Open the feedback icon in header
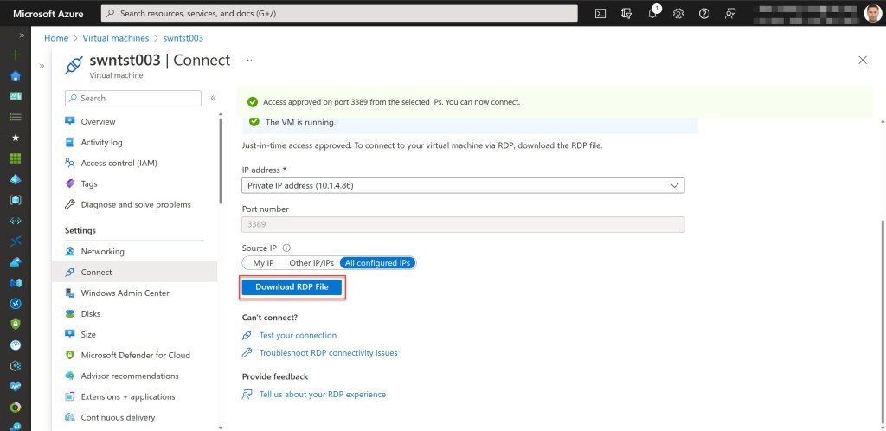This screenshot has height=431, width=886. point(730,13)
